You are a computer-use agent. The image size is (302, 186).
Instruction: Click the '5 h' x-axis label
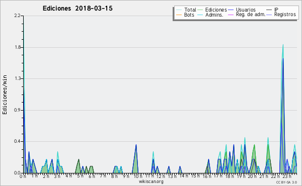tap(80, 176)
